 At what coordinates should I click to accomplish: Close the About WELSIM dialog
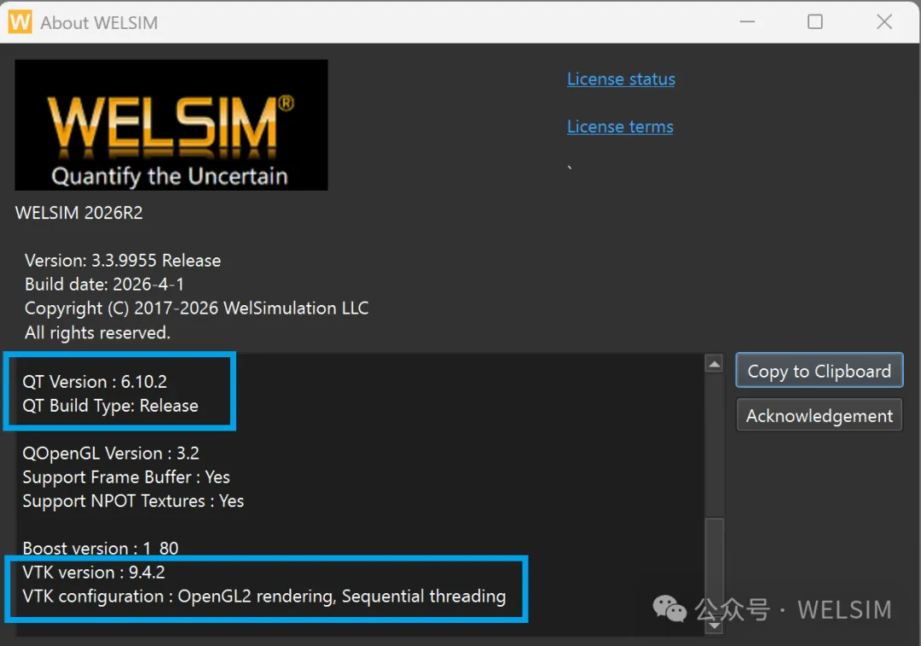[884, 21]
